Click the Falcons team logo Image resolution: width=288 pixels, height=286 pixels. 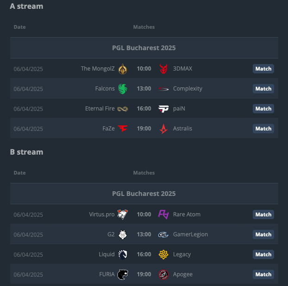tap(122, 89)
